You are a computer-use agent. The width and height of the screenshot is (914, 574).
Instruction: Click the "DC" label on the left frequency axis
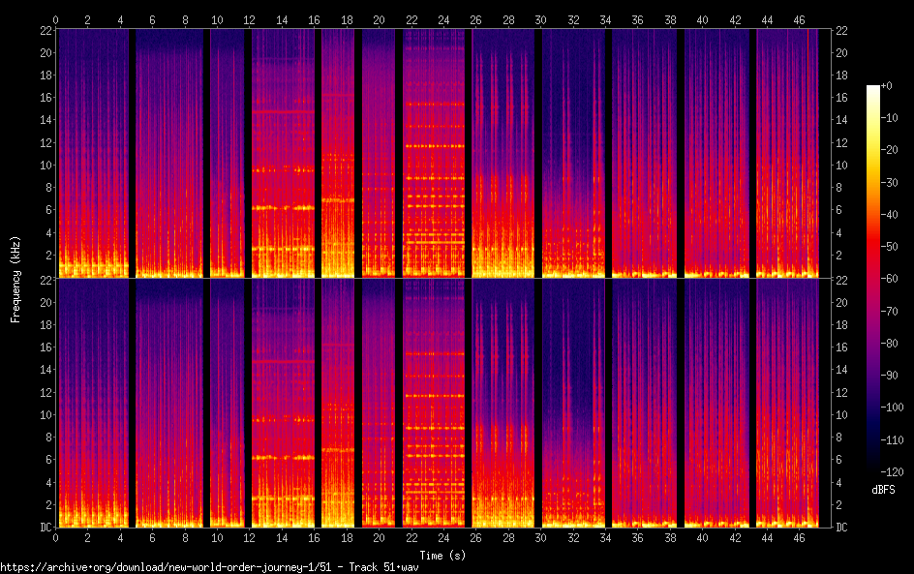[x=44, y=528]
